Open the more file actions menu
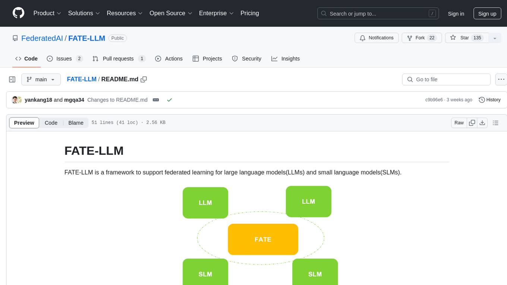Image resolution: width=507 pixels, height=285 pixels. [x=501, y=79]
